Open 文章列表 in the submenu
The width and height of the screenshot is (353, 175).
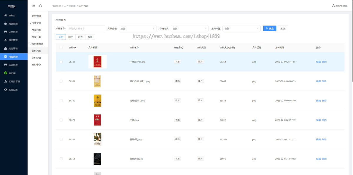tap(36, 30)
